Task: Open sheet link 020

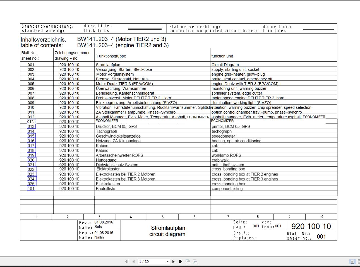Action: [31, 160]
